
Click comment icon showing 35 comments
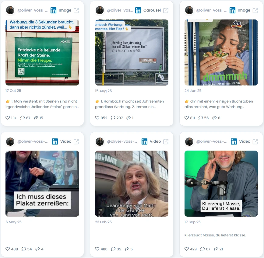113,249
